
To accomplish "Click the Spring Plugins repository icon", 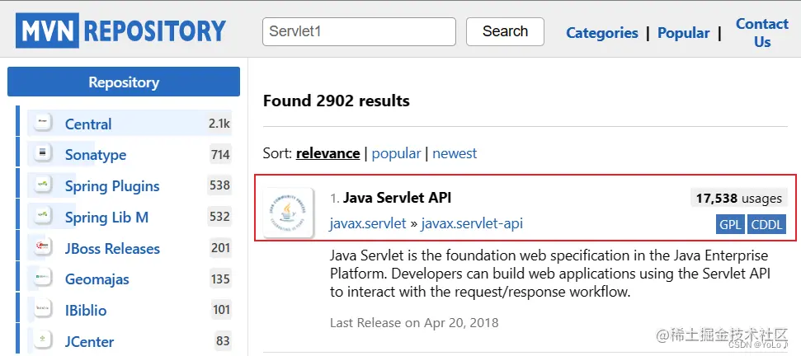I will (42, 185).
